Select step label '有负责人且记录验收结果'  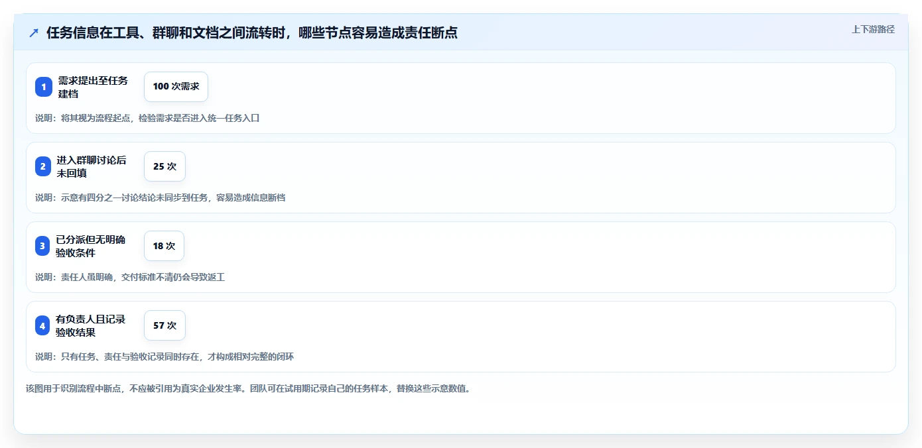[x=90, y=325]
